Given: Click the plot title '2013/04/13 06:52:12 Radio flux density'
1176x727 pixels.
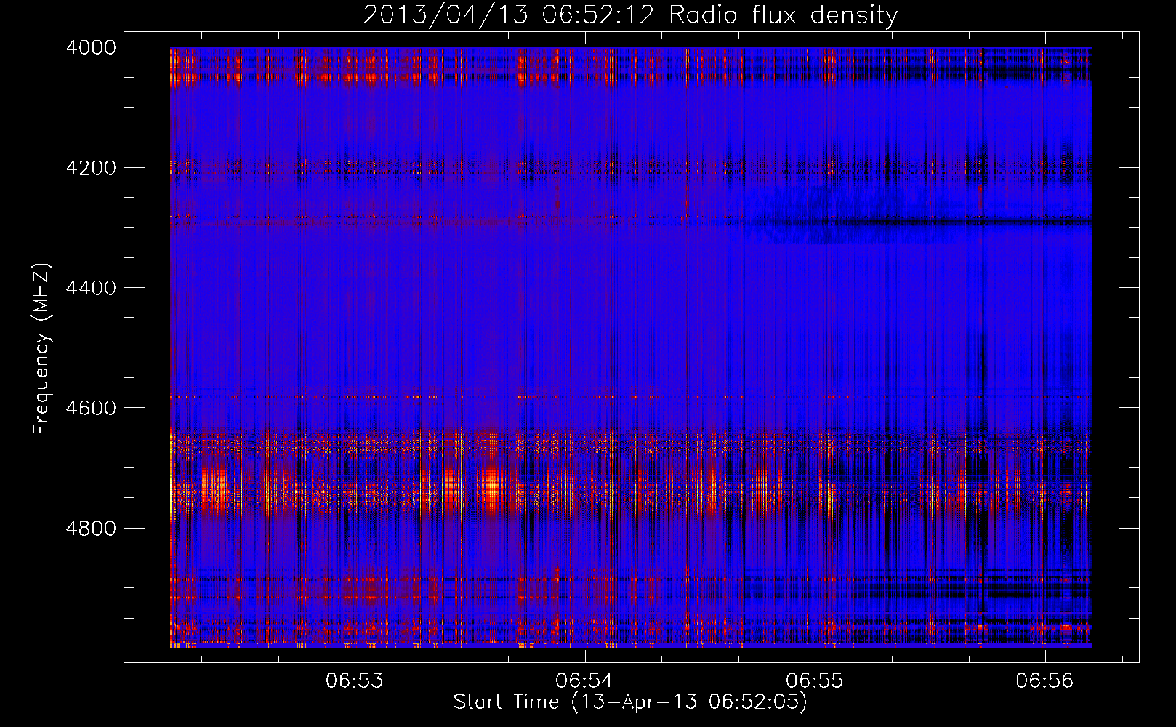Looking at the screenshot, I should tap(630, 15).
